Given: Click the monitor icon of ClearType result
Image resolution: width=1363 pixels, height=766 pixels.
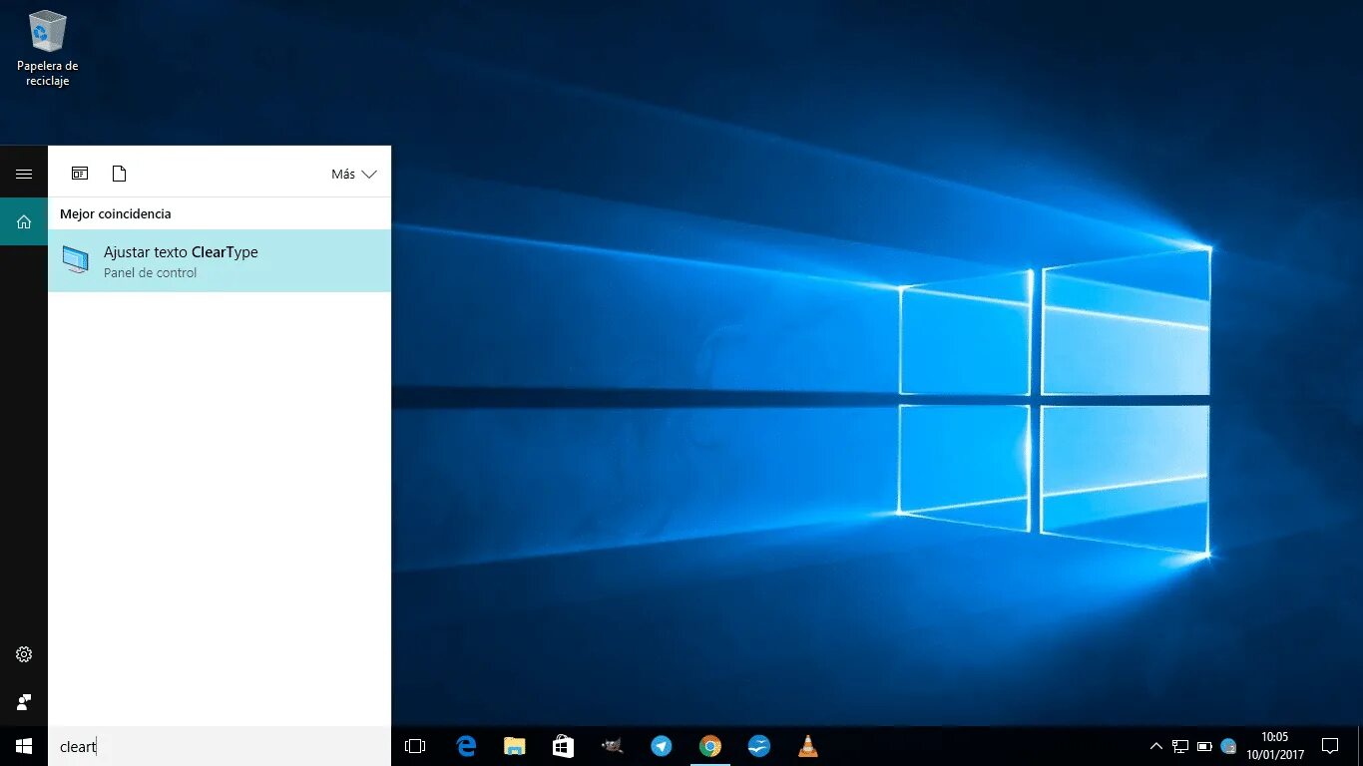Looking at the screenshot, I should tap(75, 260).
